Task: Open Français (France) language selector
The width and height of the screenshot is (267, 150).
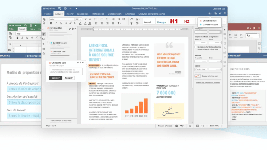Action: pyautogui.click(x=165, y=126)
